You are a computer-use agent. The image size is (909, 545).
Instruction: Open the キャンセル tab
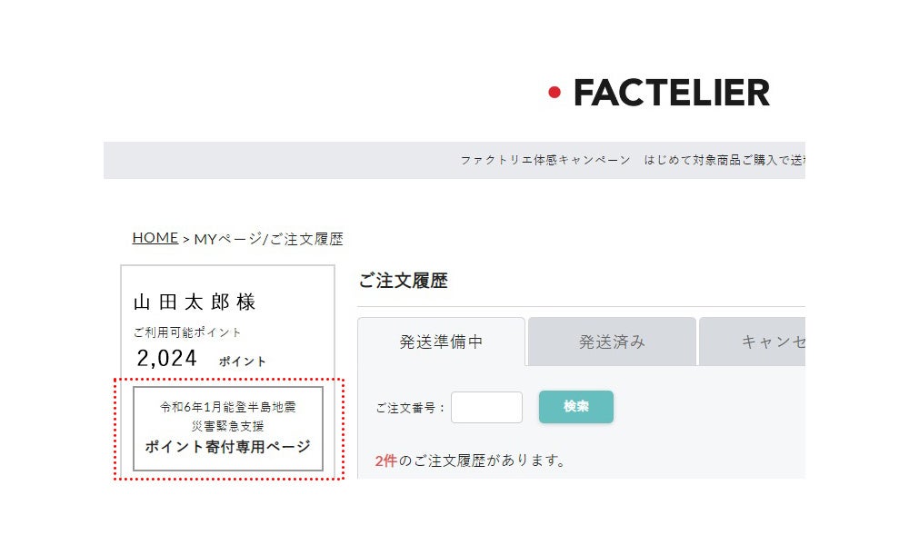tap(773, 342)
